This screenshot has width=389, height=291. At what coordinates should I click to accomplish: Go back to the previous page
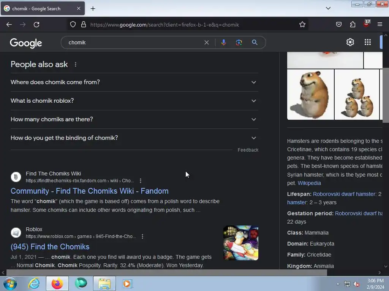point(9,25)
